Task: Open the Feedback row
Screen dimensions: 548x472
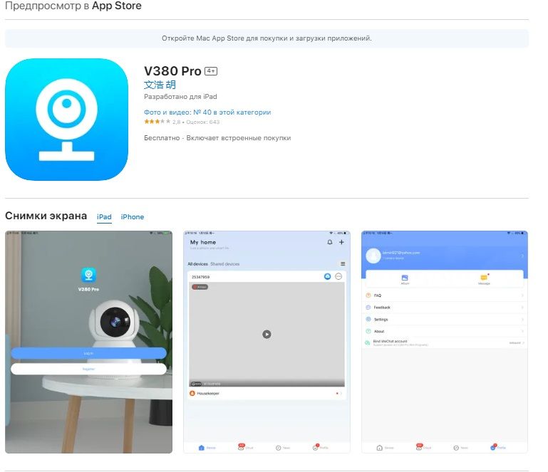Action: coord(444,308)
